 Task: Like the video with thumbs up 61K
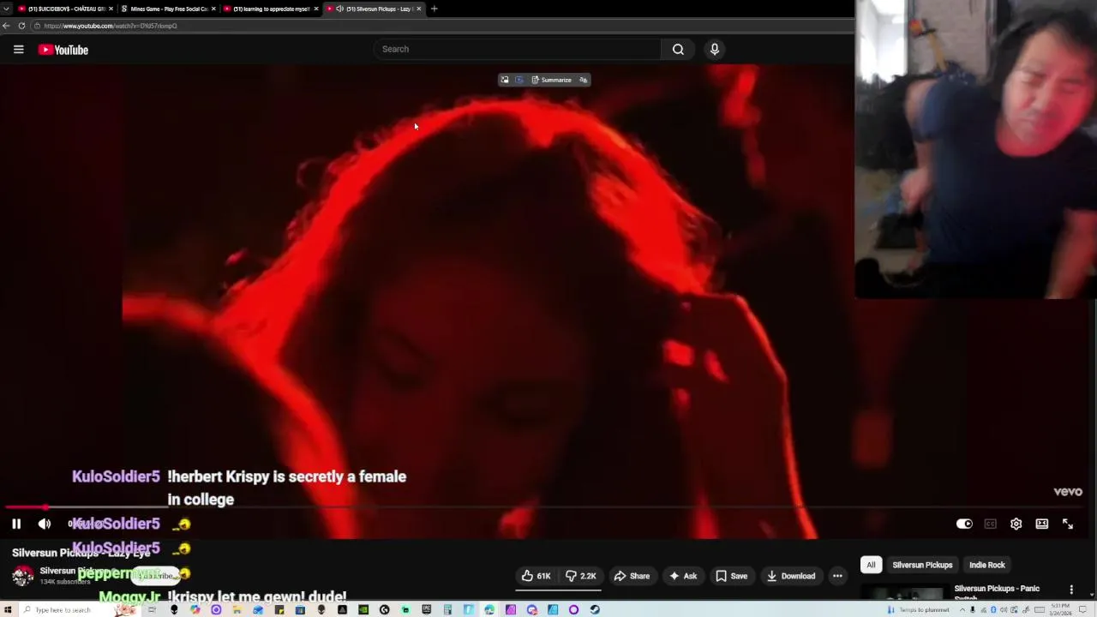coord(537,576)
